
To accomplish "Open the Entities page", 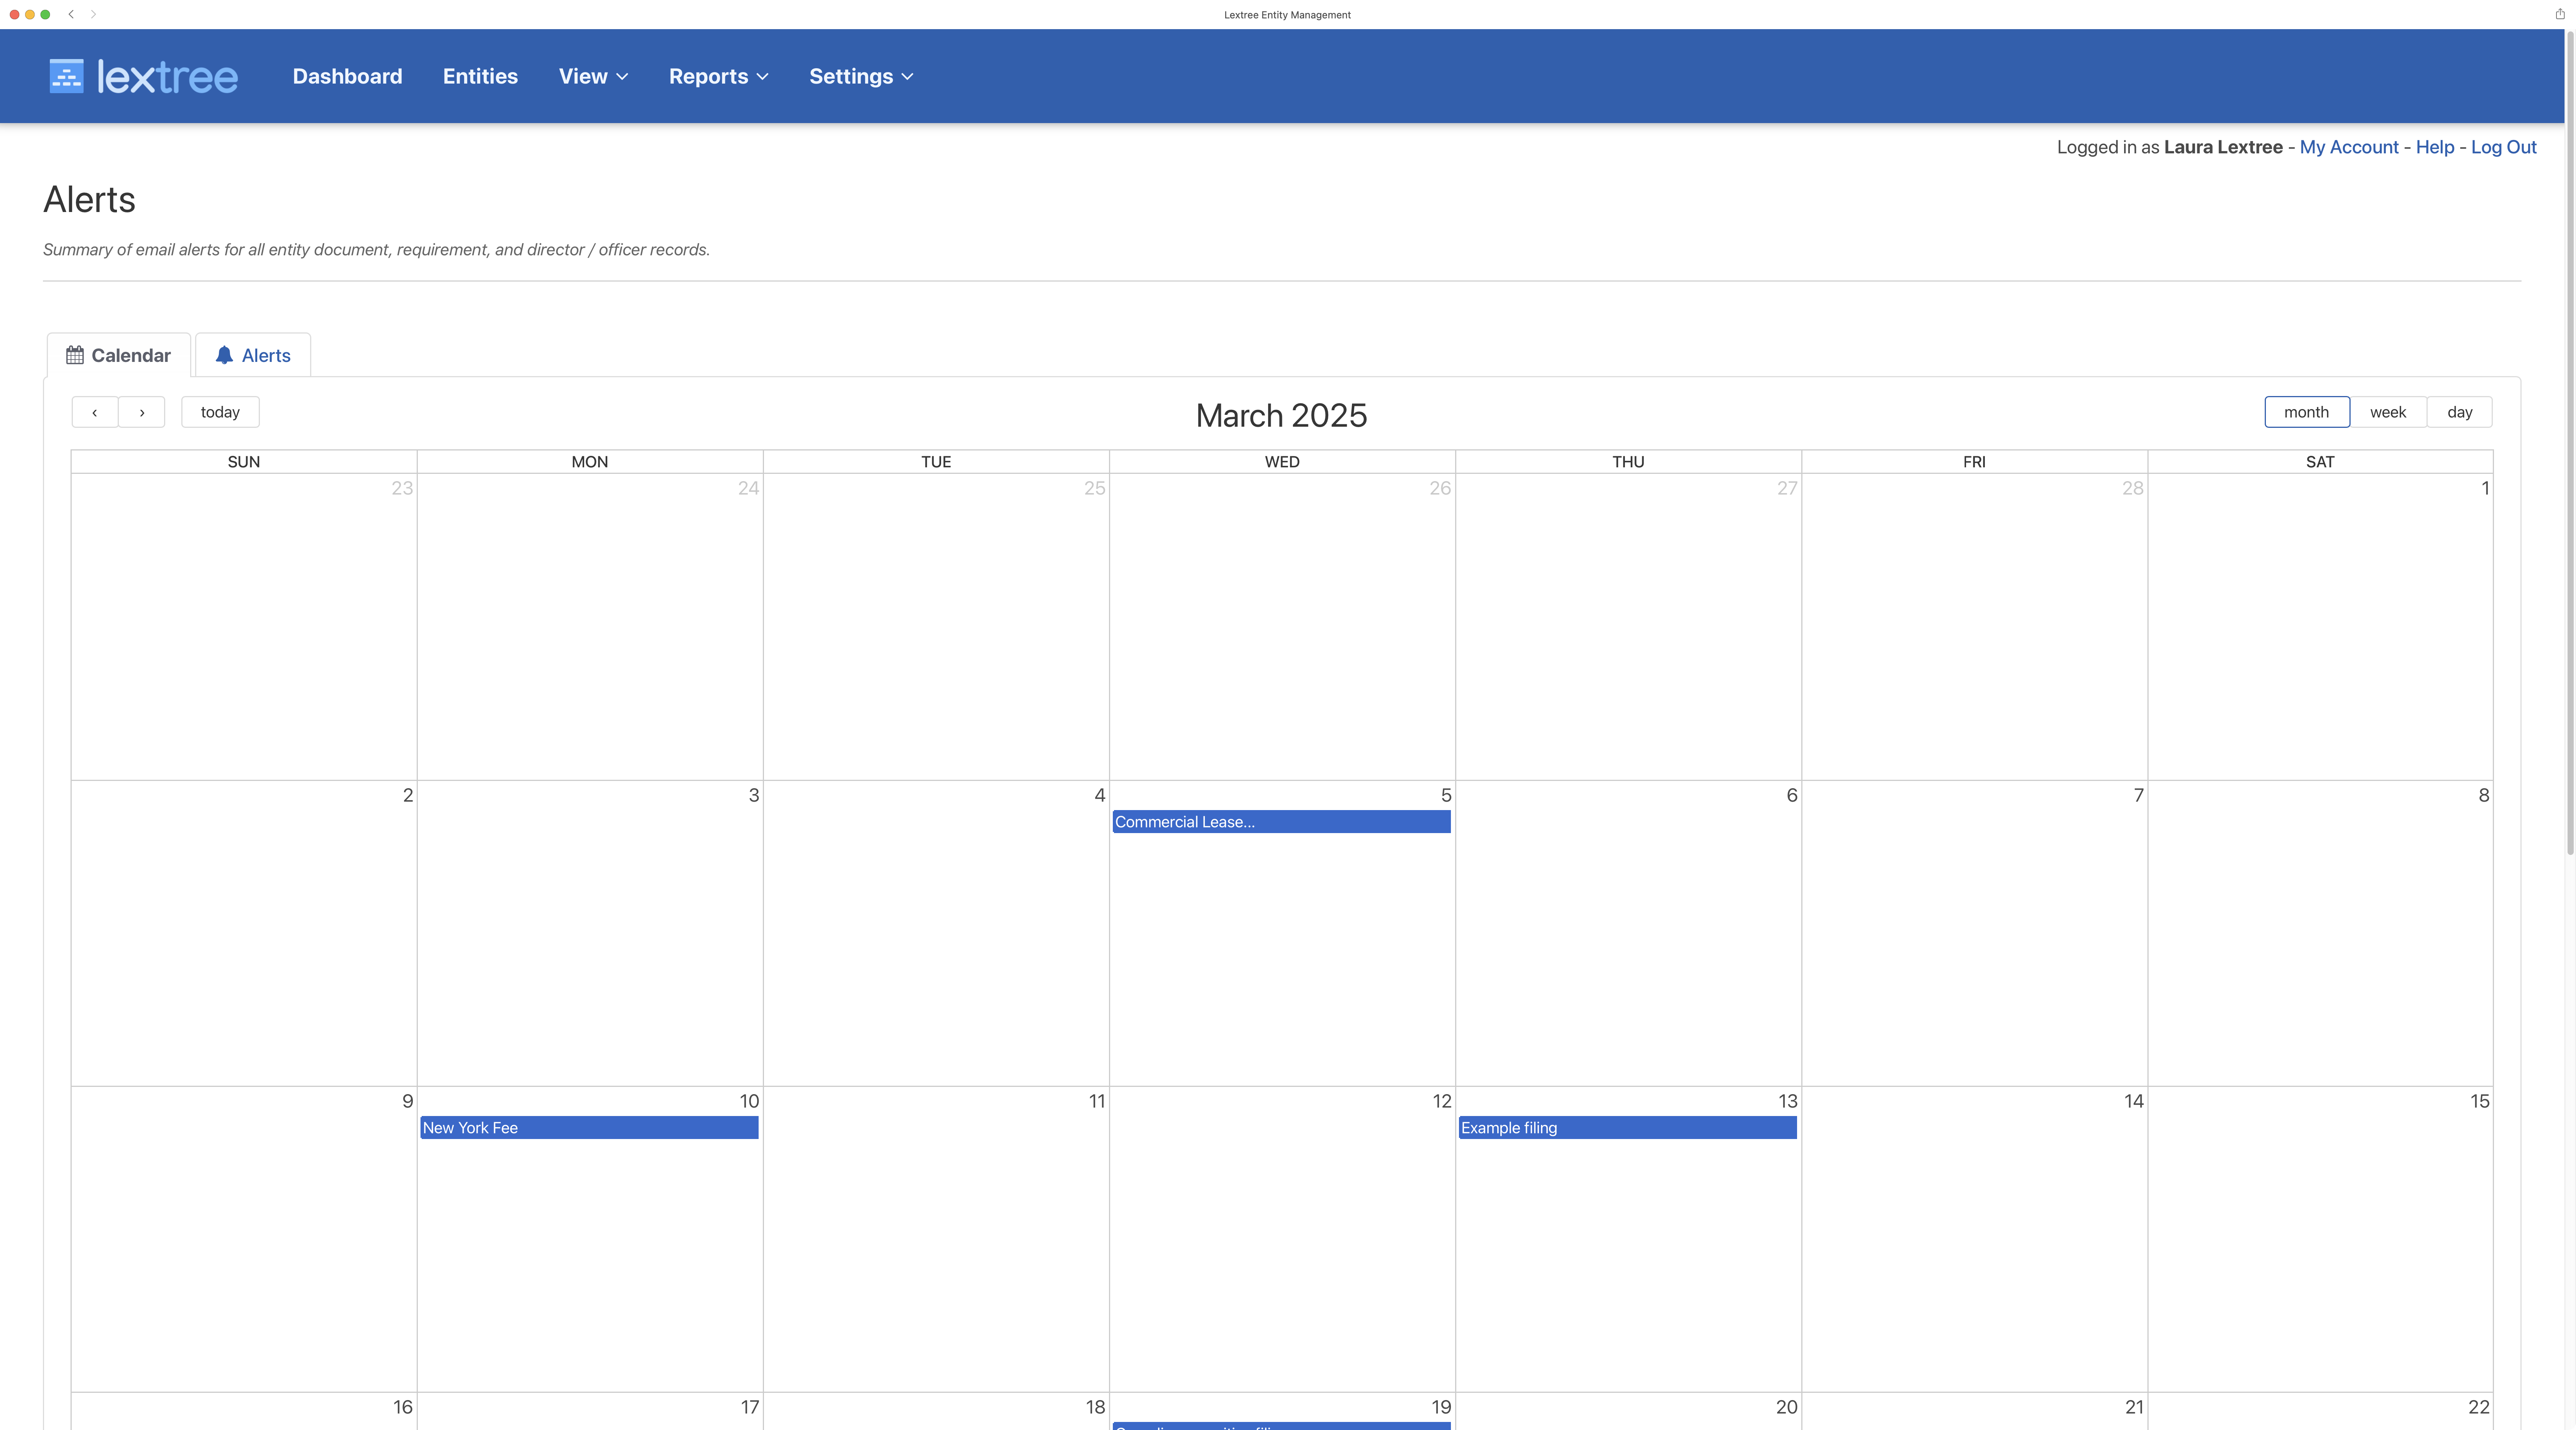I will 480,76.
